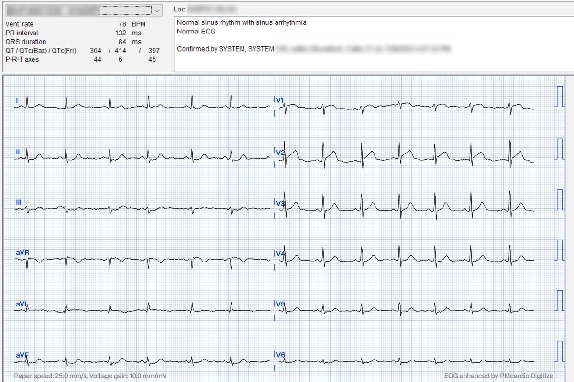Image resolution: width=574 pixels, height=382 pixels.
Task: Click the V5 lead label
Action: pos(280,304)
